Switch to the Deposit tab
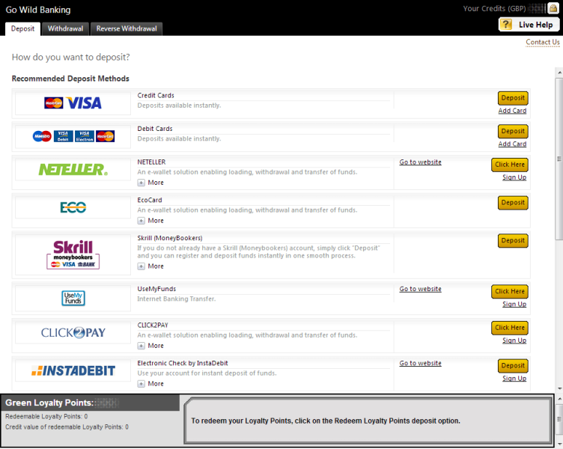563x449 pixels. (x=22, y=28)
